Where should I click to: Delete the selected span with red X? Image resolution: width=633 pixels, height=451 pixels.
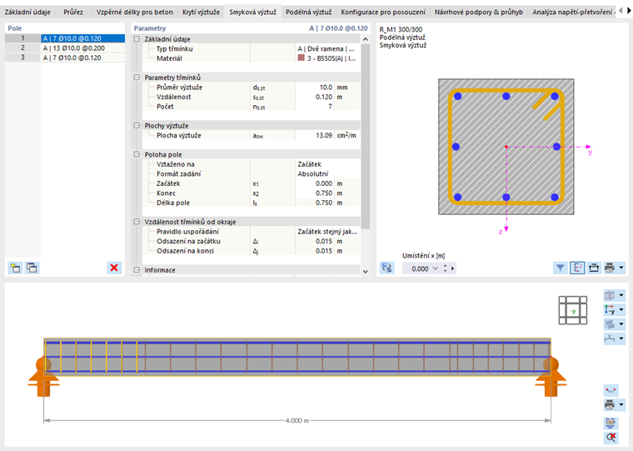click(114, 268)
